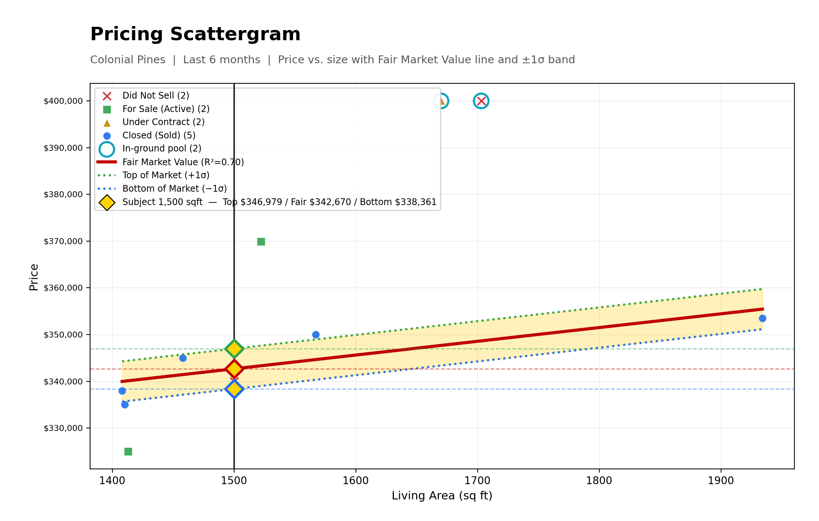Select the closed sale dot at $338,000
Screen dimensions: 819x521
122,391
